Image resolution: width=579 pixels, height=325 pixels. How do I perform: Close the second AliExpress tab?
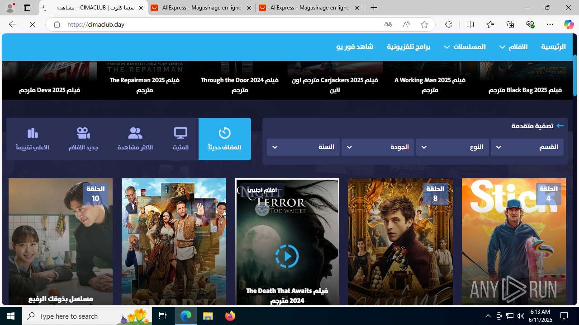tap(357, 8)
